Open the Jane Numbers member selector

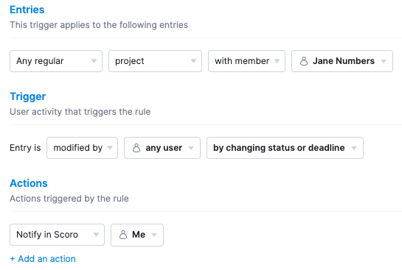342,61
